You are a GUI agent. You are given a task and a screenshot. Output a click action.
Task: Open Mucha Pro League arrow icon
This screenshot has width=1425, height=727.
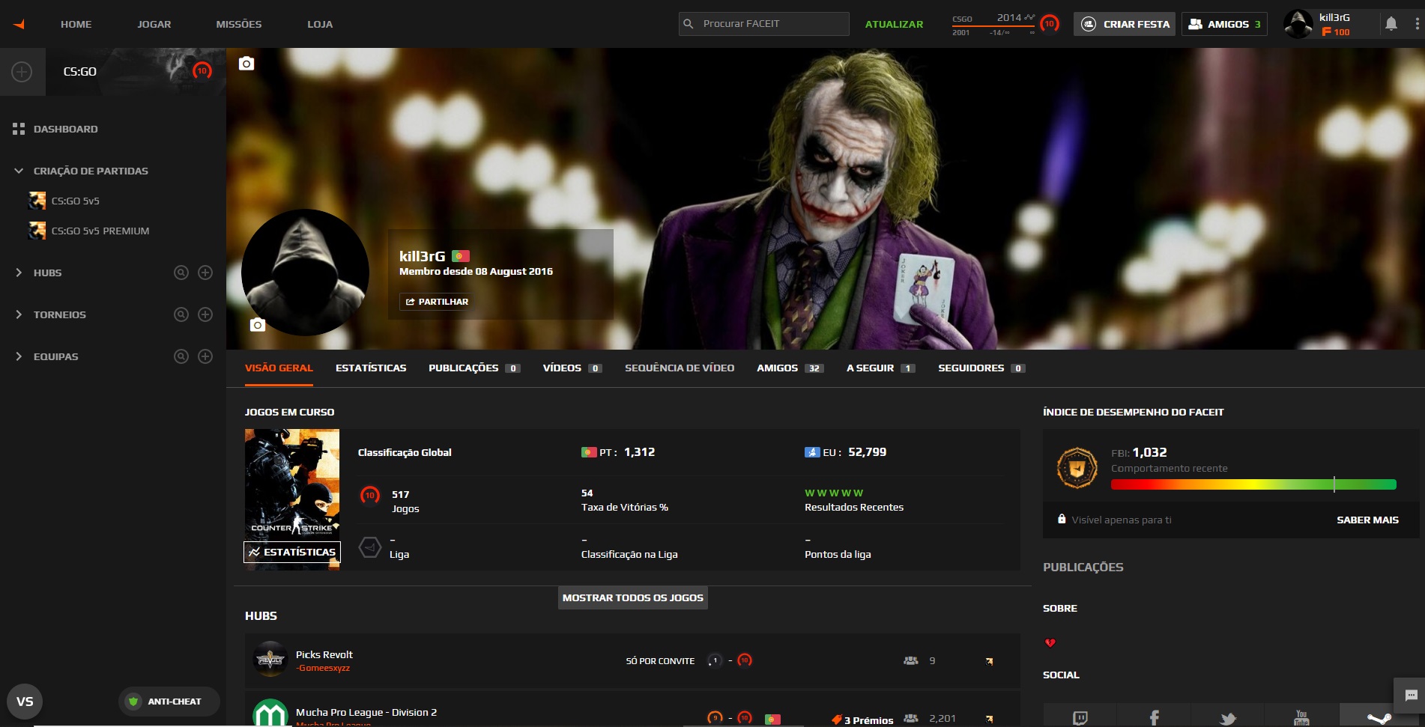989,719
